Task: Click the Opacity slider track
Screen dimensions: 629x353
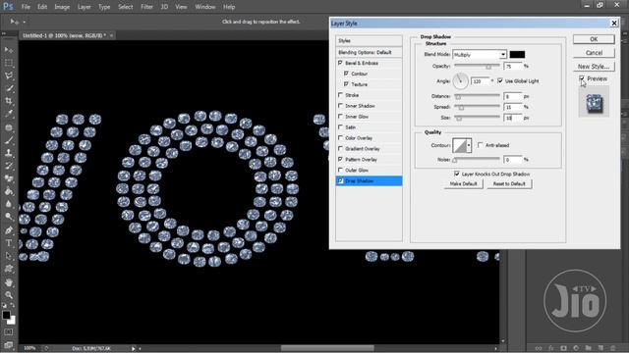Action: tap(477, 66)
